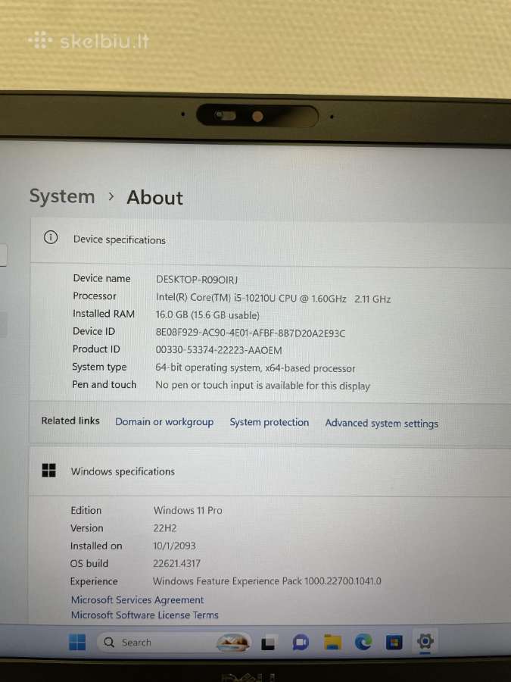The width and height of the screenshot is (511, 682).
Task: Collapse the Windows specifications section header
Action: (x=270, y=471)
